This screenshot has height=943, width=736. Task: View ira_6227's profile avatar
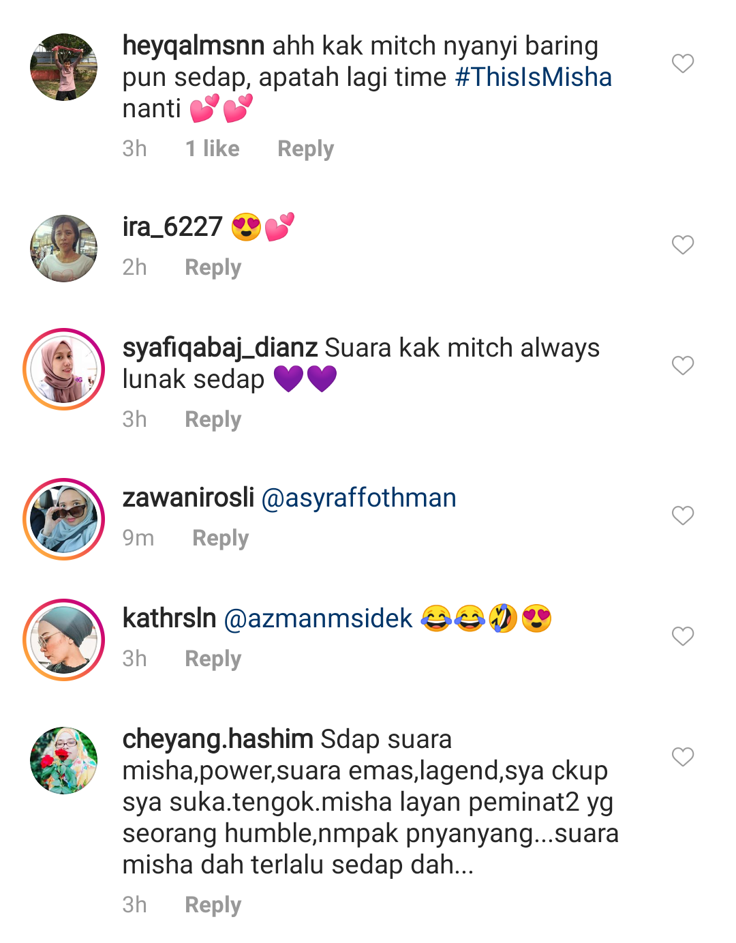(x=64, y=248)
